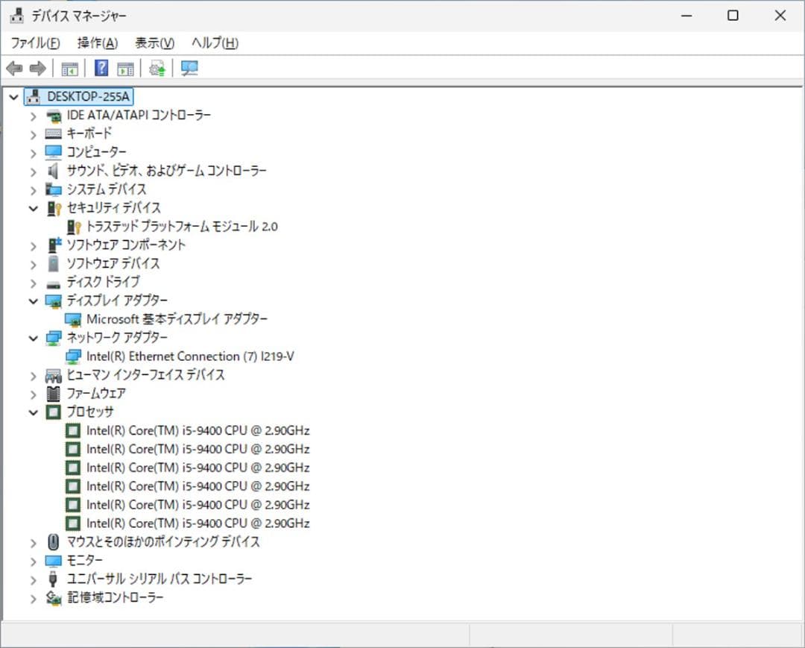Open device Properties via the toolbar icon

(x=125, y=68)
